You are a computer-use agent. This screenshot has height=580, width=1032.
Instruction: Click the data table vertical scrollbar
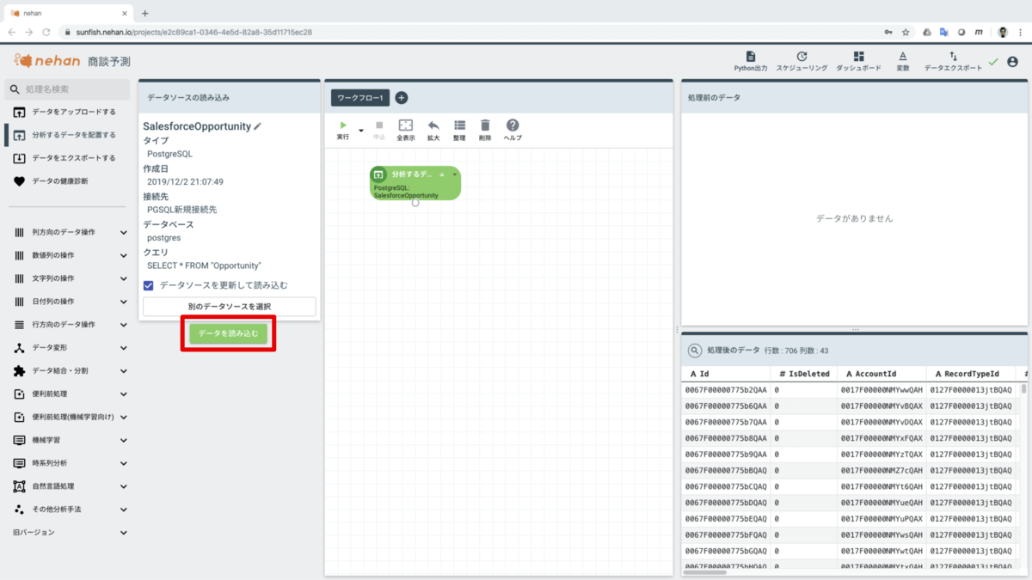click(x=1023, y=388)
